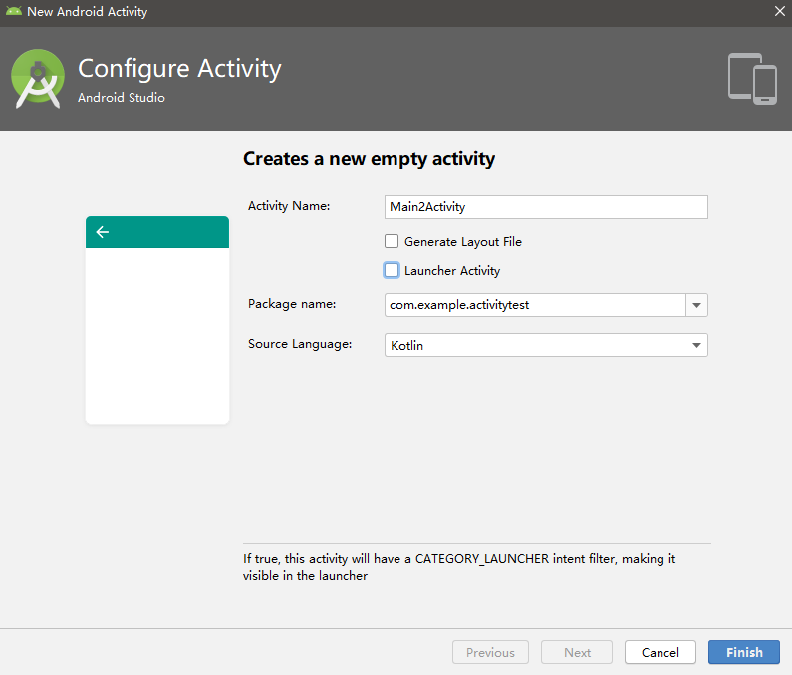
Task: Enable the Generate Layout File checkbox
Action: (x=392, y=241)
